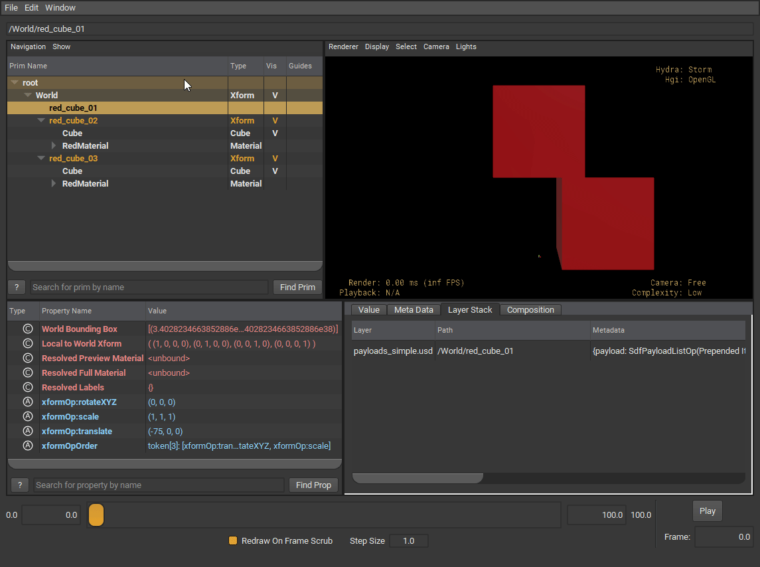
Task: Click the Prim Name column header
Action: 117,66
